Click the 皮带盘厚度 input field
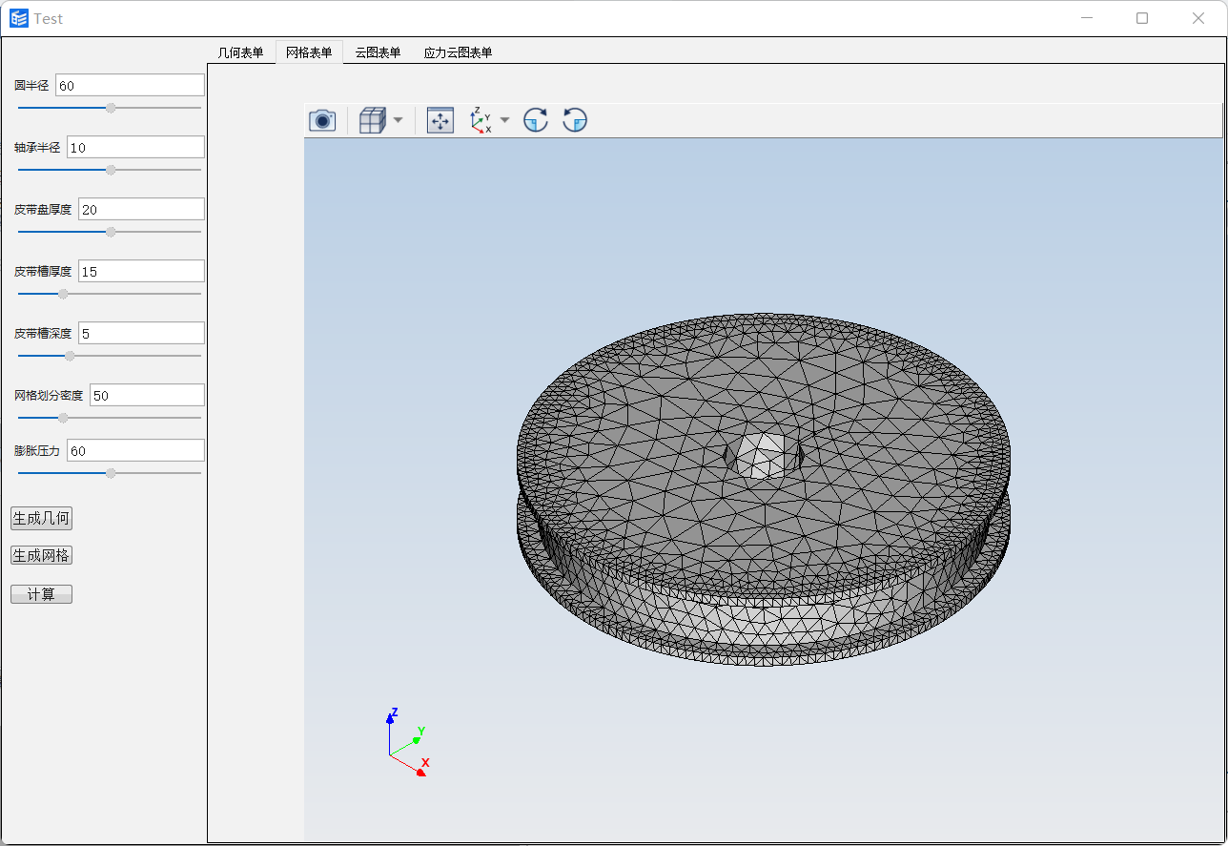The image size is (1228, 846). click(141, 209)
